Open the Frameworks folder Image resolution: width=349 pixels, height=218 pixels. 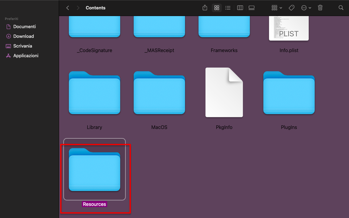pos(224,27)
